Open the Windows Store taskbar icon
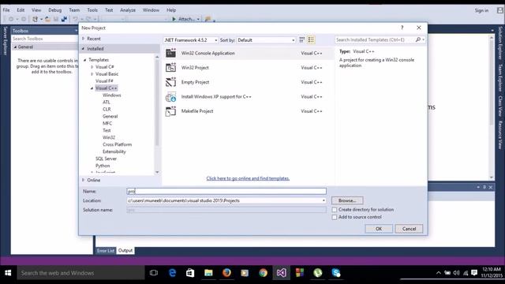This screenshot has height=284, width=505. (190, 273)
